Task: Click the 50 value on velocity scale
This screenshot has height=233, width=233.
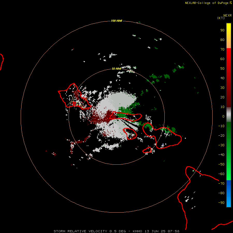Action: pyautogui.click(x=222, y=69)
